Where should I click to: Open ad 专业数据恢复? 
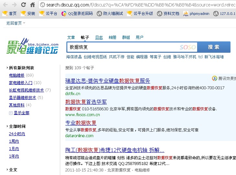pyautogui.click(x=81, y=123)
